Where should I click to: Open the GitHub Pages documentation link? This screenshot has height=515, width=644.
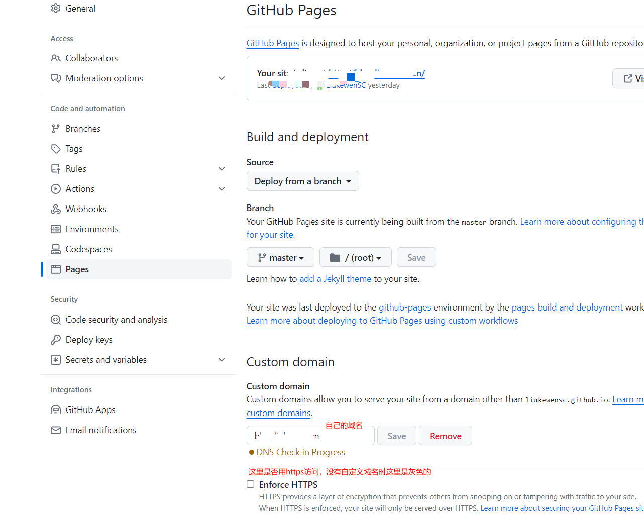tap(273, 43)
